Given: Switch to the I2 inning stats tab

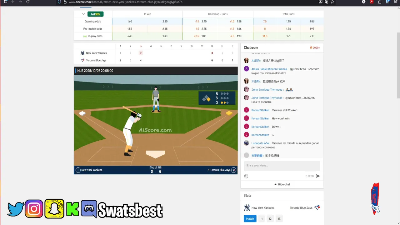Looking at the screenshot, I should 270,219.
